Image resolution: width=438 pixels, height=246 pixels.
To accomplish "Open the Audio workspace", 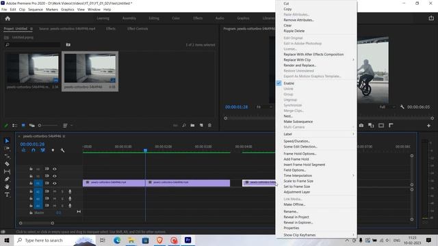I will pyautogui.click(x=220, y=18).
